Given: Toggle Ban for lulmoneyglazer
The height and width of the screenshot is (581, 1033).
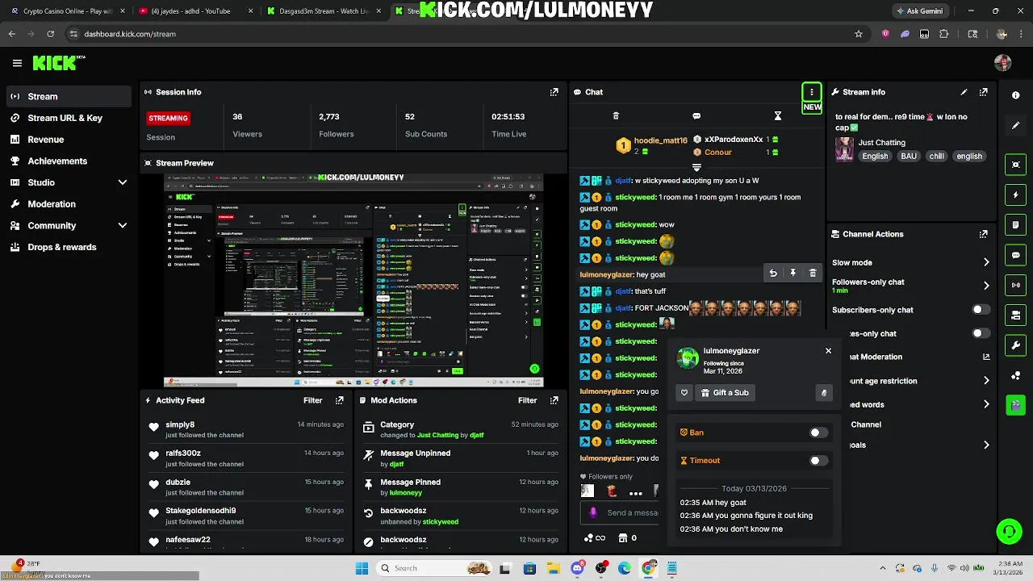Looking at the screenshot, I should (818, 433).
